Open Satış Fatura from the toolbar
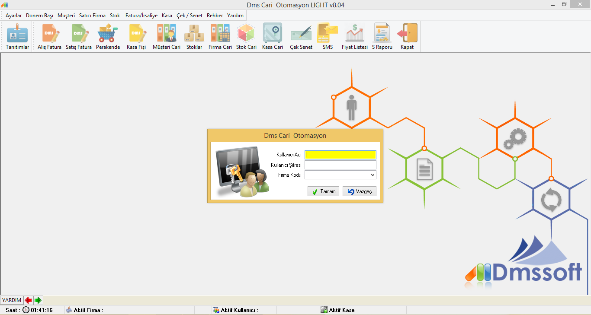 [x=79, y=36]
